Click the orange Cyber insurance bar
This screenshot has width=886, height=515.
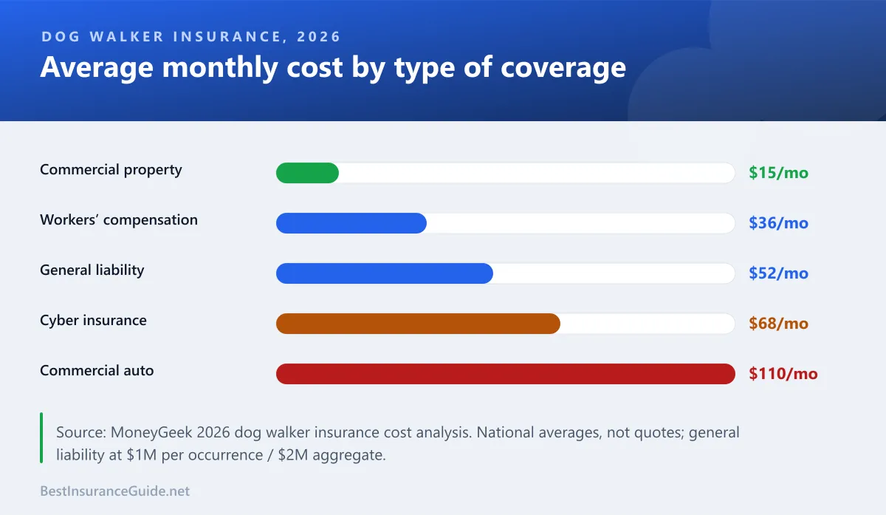(x=418, y=324)
